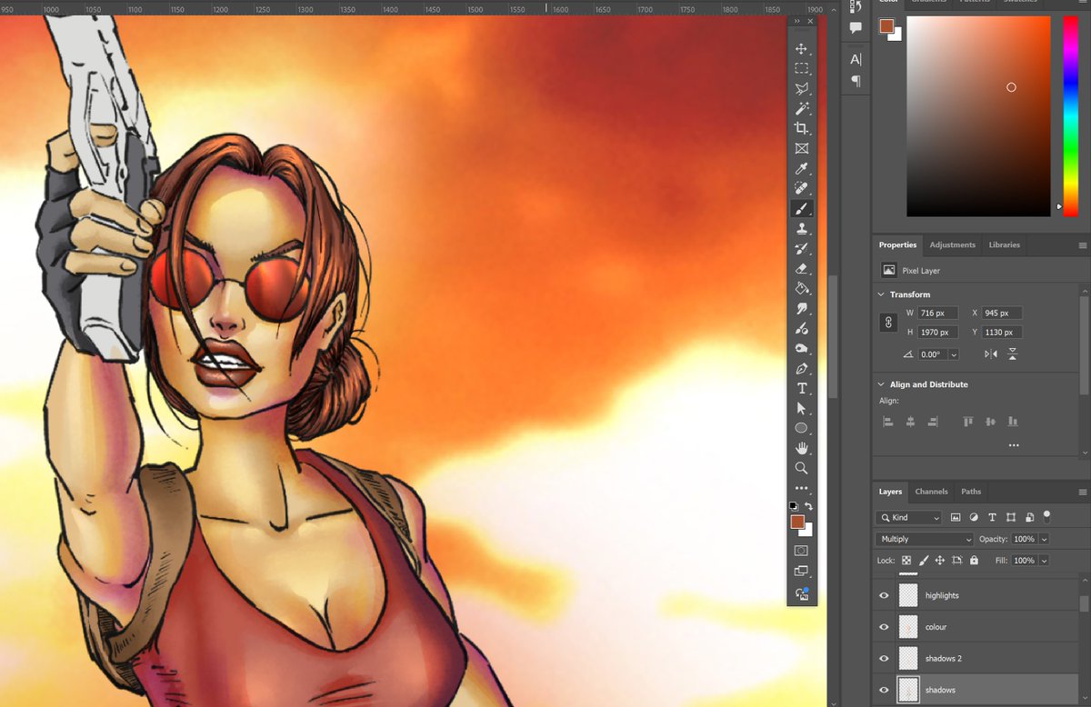
Task: Hide the shadows 2 layer
Action: click(884, 658)
